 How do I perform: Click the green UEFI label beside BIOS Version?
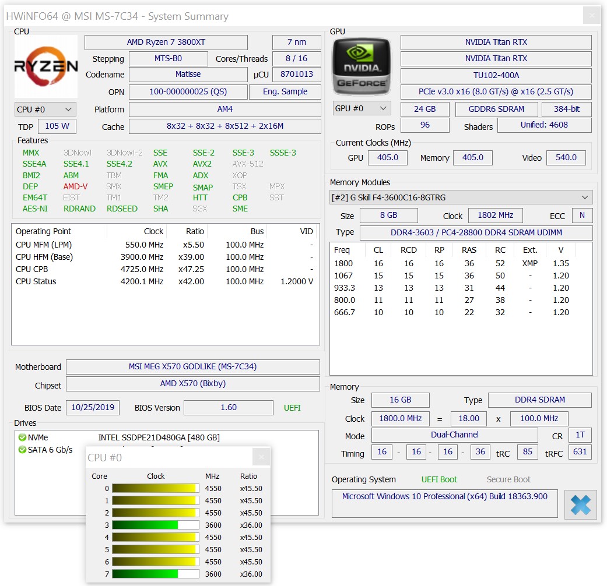[x=292, y=408]
